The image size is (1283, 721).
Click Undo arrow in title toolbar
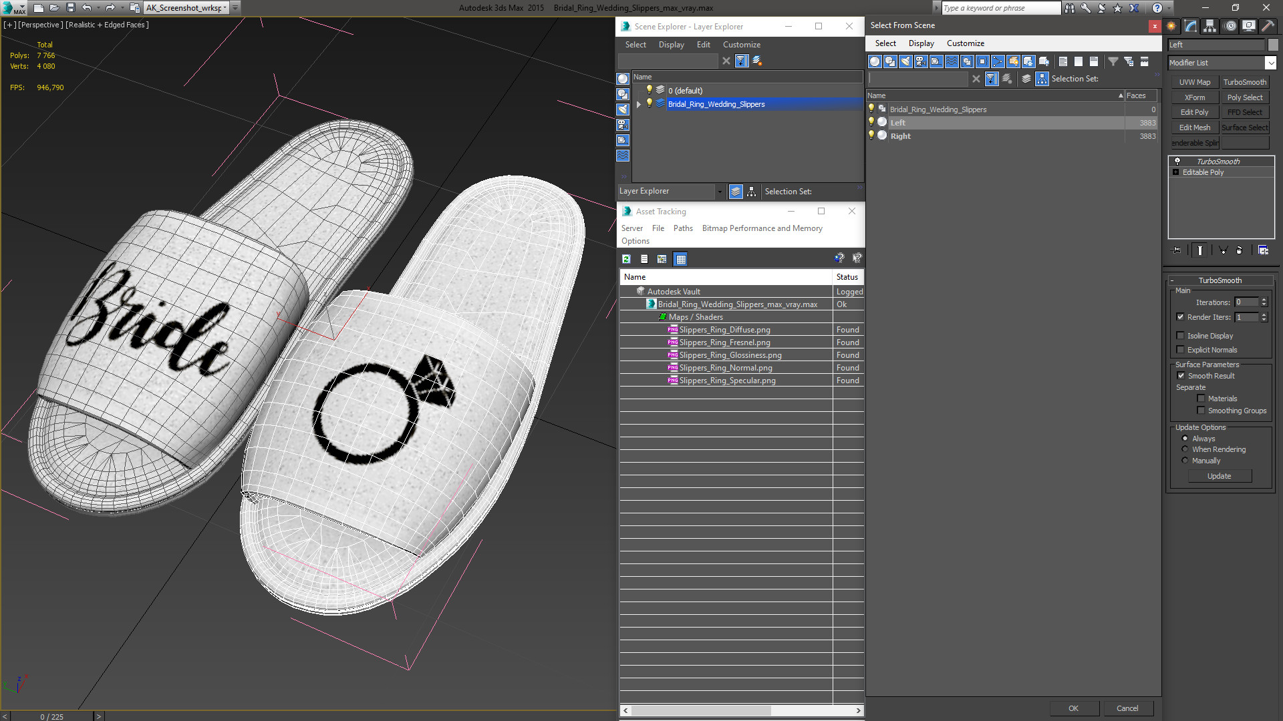click(86, 8)
